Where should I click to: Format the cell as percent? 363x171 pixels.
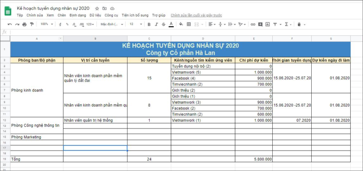67,24
